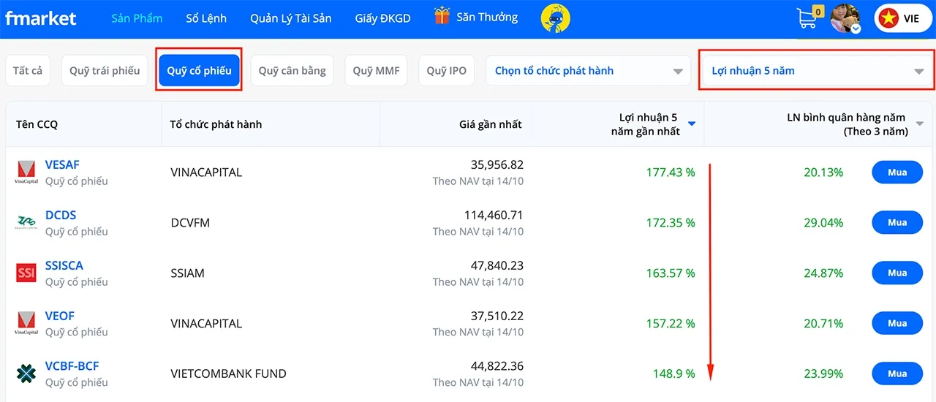Open the VEOF fund link
936x402 pixels.
(x=60, y=316)
